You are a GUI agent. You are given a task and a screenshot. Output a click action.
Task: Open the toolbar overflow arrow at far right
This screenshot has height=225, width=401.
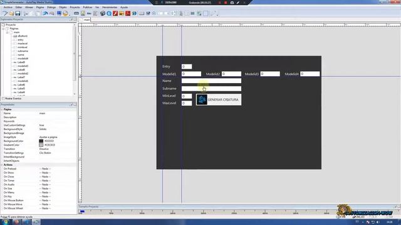pyautogui.click(x=217, y=14)
